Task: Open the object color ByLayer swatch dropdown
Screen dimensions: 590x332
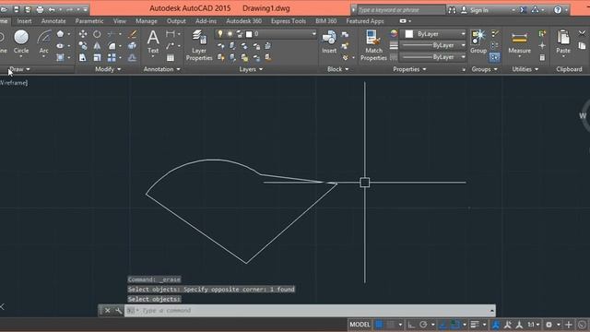Action: (x=432, y=34)
